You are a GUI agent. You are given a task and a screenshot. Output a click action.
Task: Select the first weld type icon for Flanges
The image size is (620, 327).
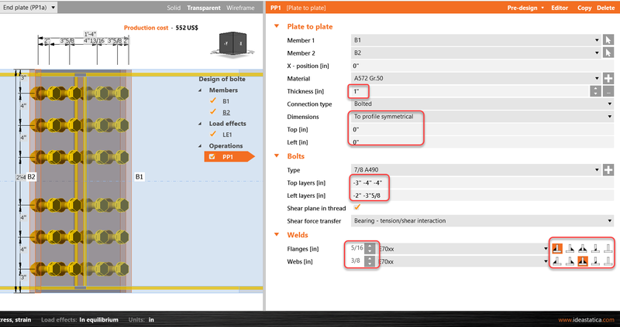point(556,248)
